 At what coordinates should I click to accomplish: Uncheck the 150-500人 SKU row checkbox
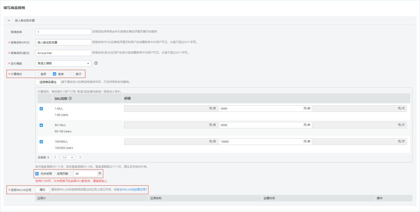(41, 142)
